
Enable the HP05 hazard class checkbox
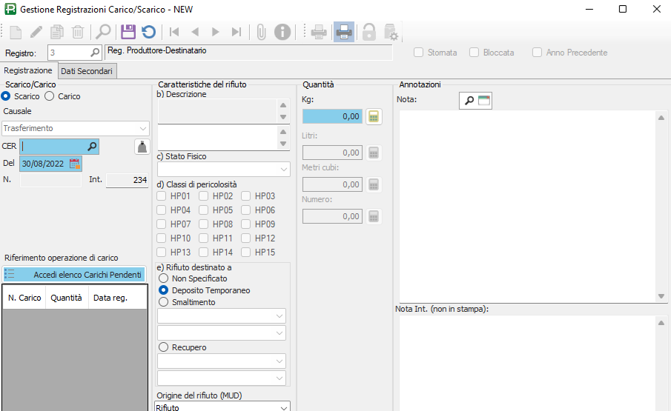tap(203, 210)
